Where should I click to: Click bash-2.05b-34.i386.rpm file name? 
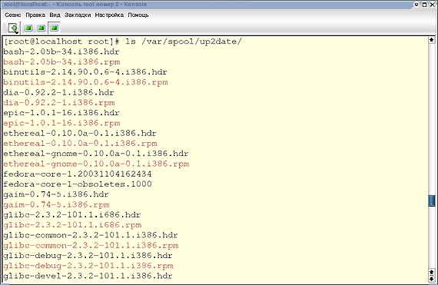(61, 62)
